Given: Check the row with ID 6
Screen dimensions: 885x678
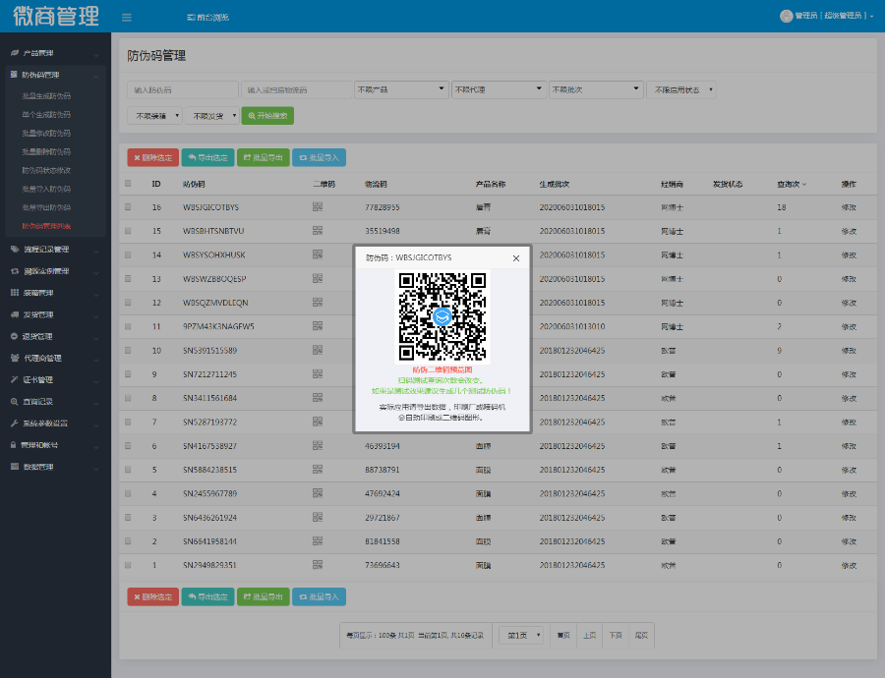Looking at the screenshot, I should pyautogui.click(x=128, y=445).
